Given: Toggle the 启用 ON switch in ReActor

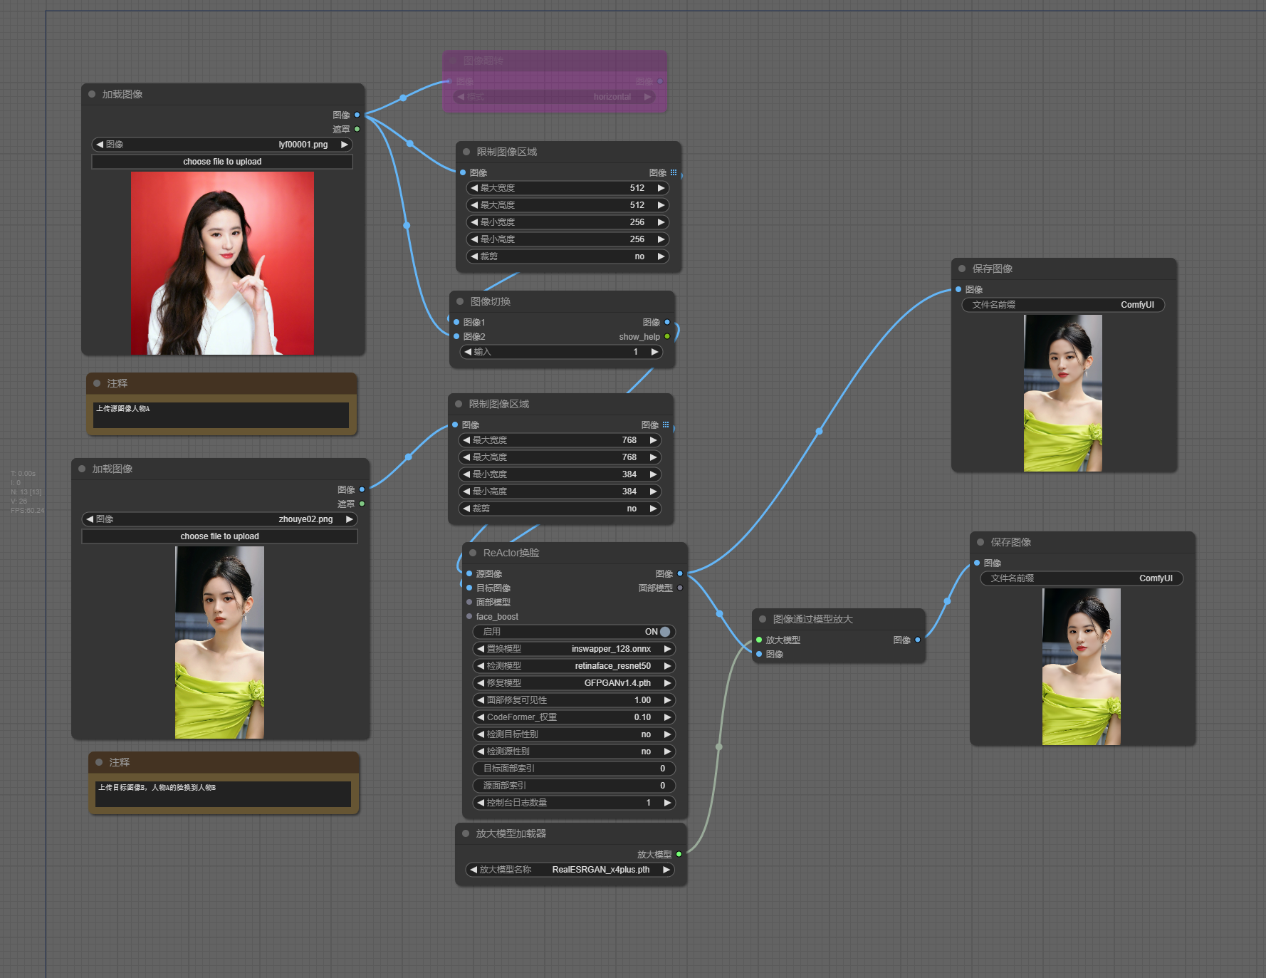Looking at the screenshot, I should pos(665,632).
